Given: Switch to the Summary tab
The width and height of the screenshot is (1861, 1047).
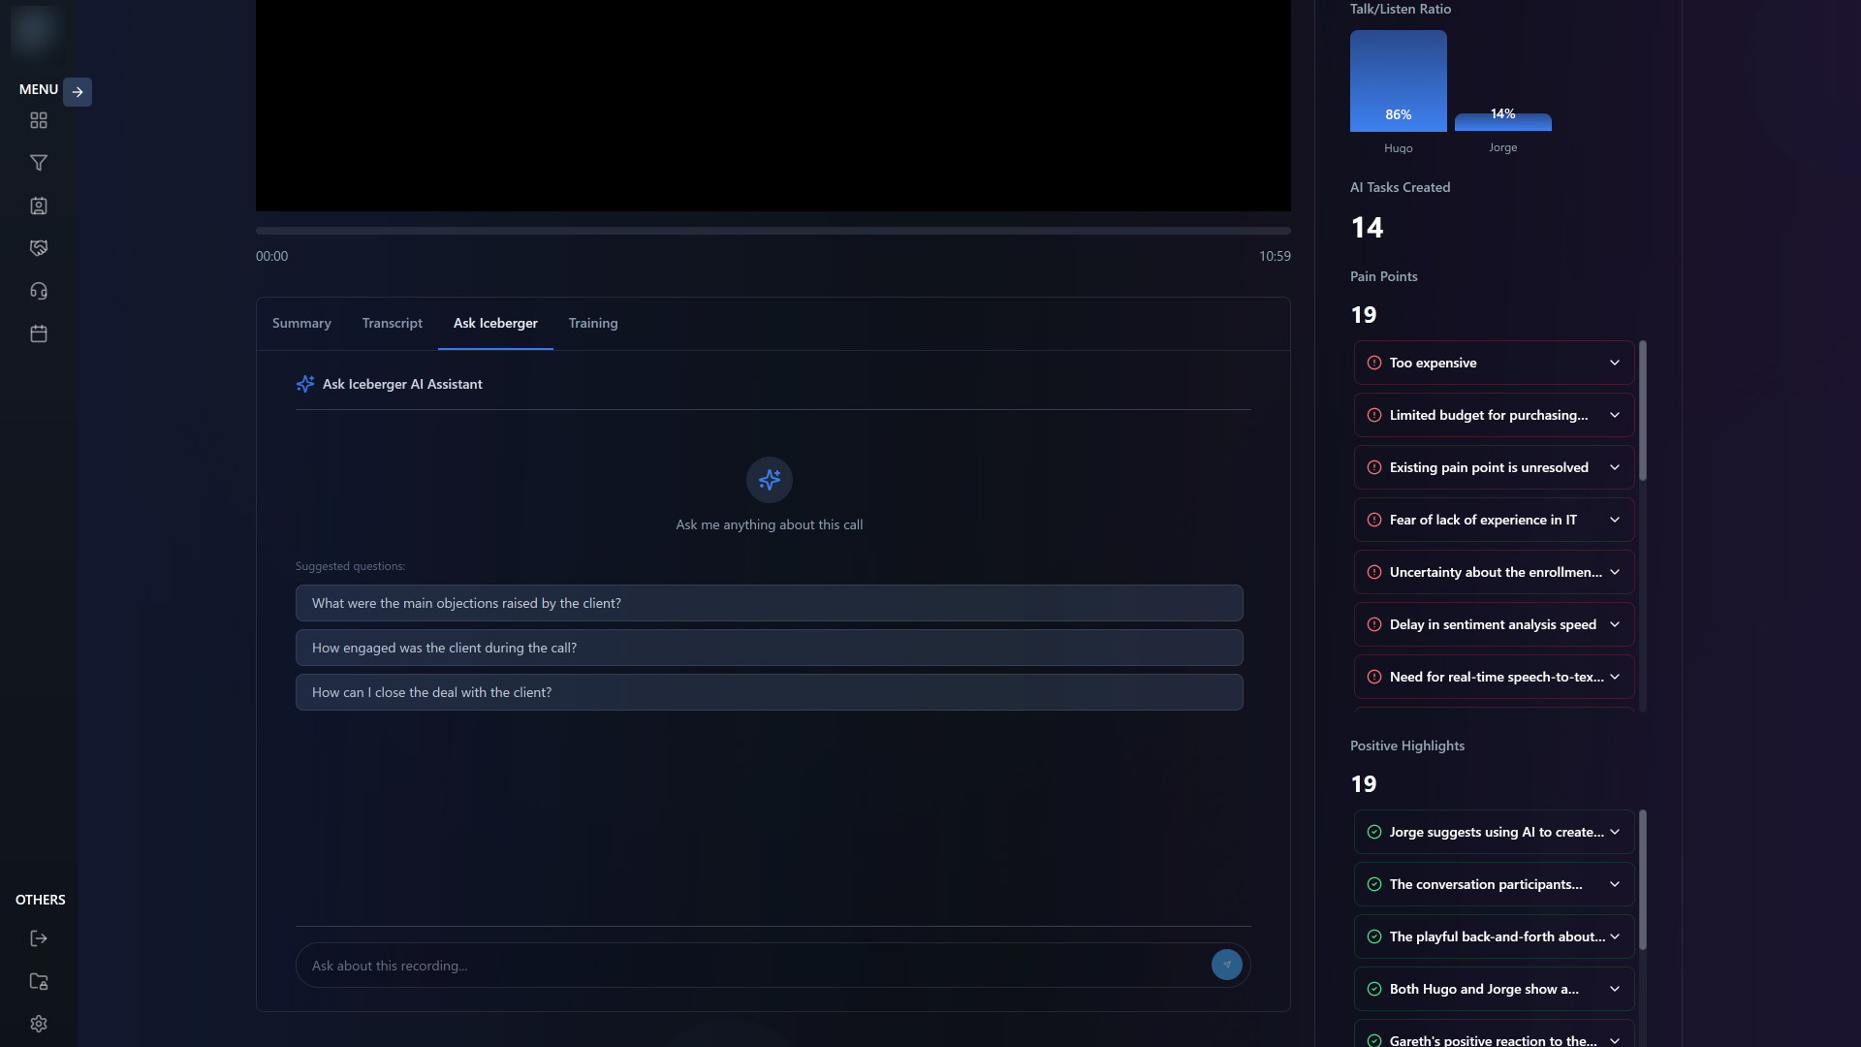Looking at the screenshot, I should pyautogui.click(x=301, y=323).
